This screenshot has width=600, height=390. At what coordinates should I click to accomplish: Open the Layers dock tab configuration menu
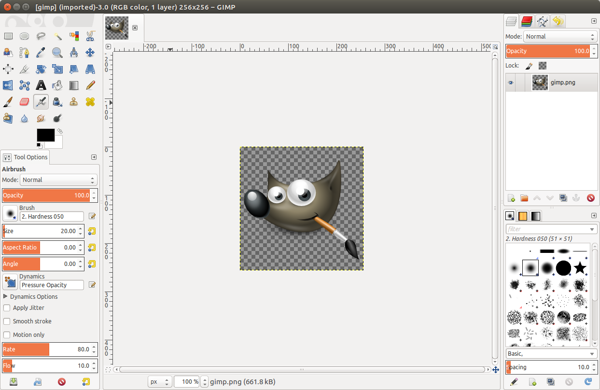click(x=594, y=21)
